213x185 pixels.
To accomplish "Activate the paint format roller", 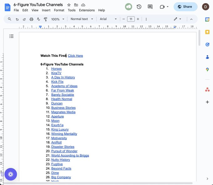I will pos(45,19).
